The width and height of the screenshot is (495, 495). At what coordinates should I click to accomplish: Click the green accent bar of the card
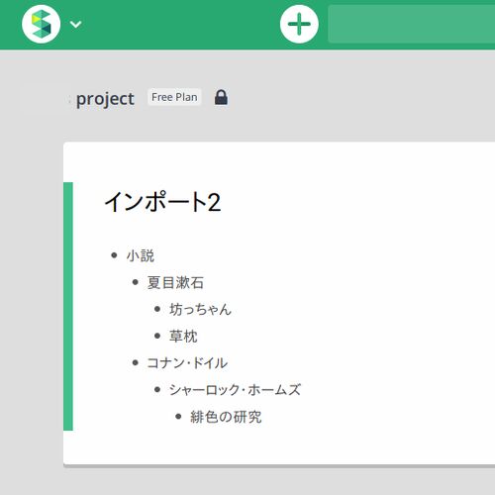68,306
